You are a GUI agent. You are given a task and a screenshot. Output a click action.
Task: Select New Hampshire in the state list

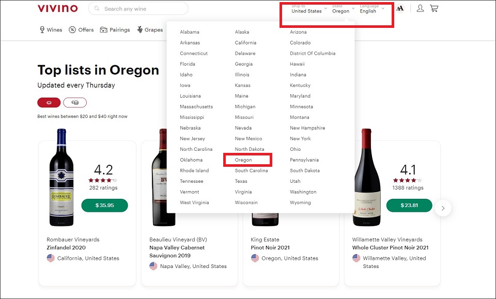coord(307,128)
